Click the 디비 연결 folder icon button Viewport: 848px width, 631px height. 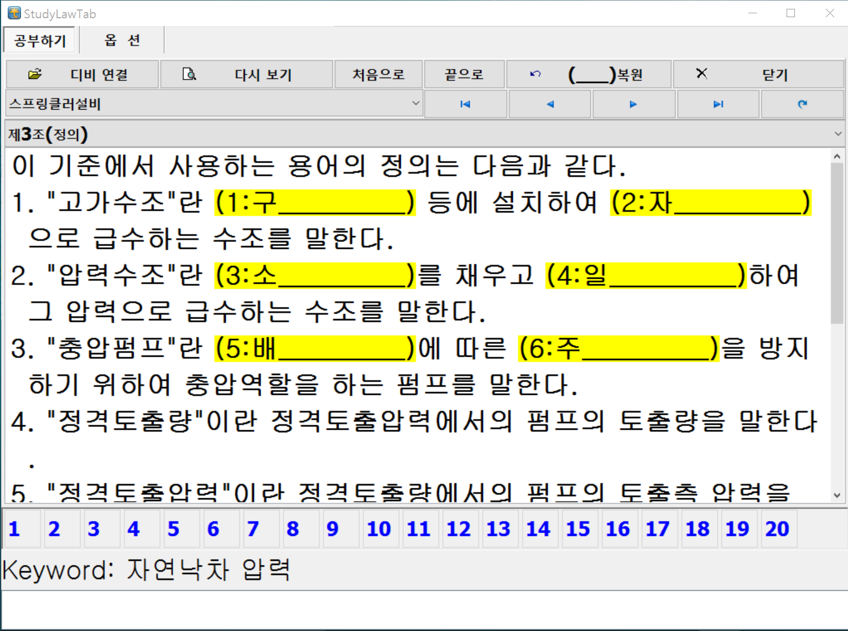click(82, 74)
